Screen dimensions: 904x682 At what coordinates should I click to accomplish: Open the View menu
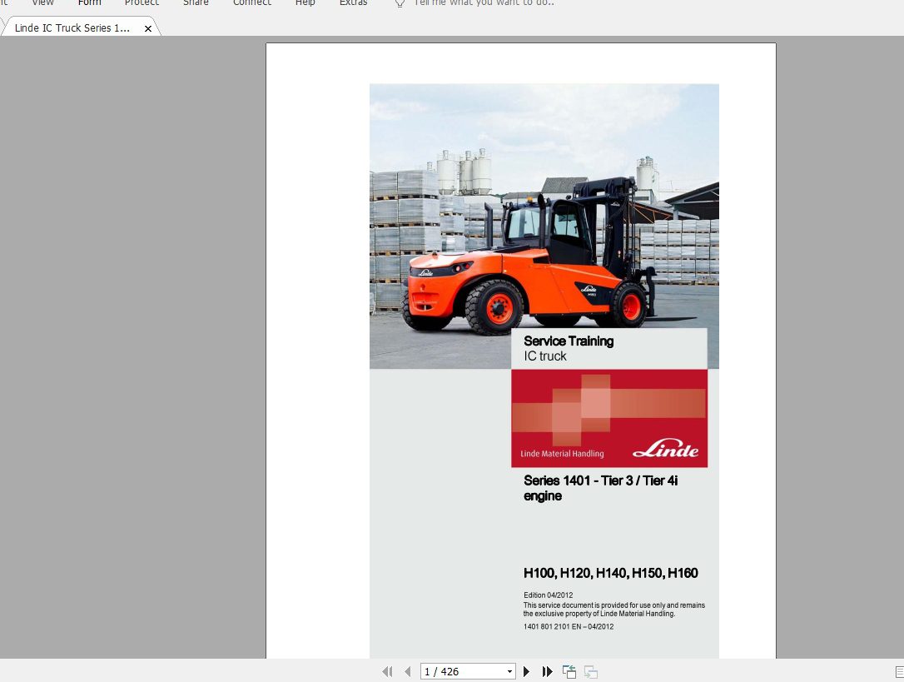pos(42,2)
